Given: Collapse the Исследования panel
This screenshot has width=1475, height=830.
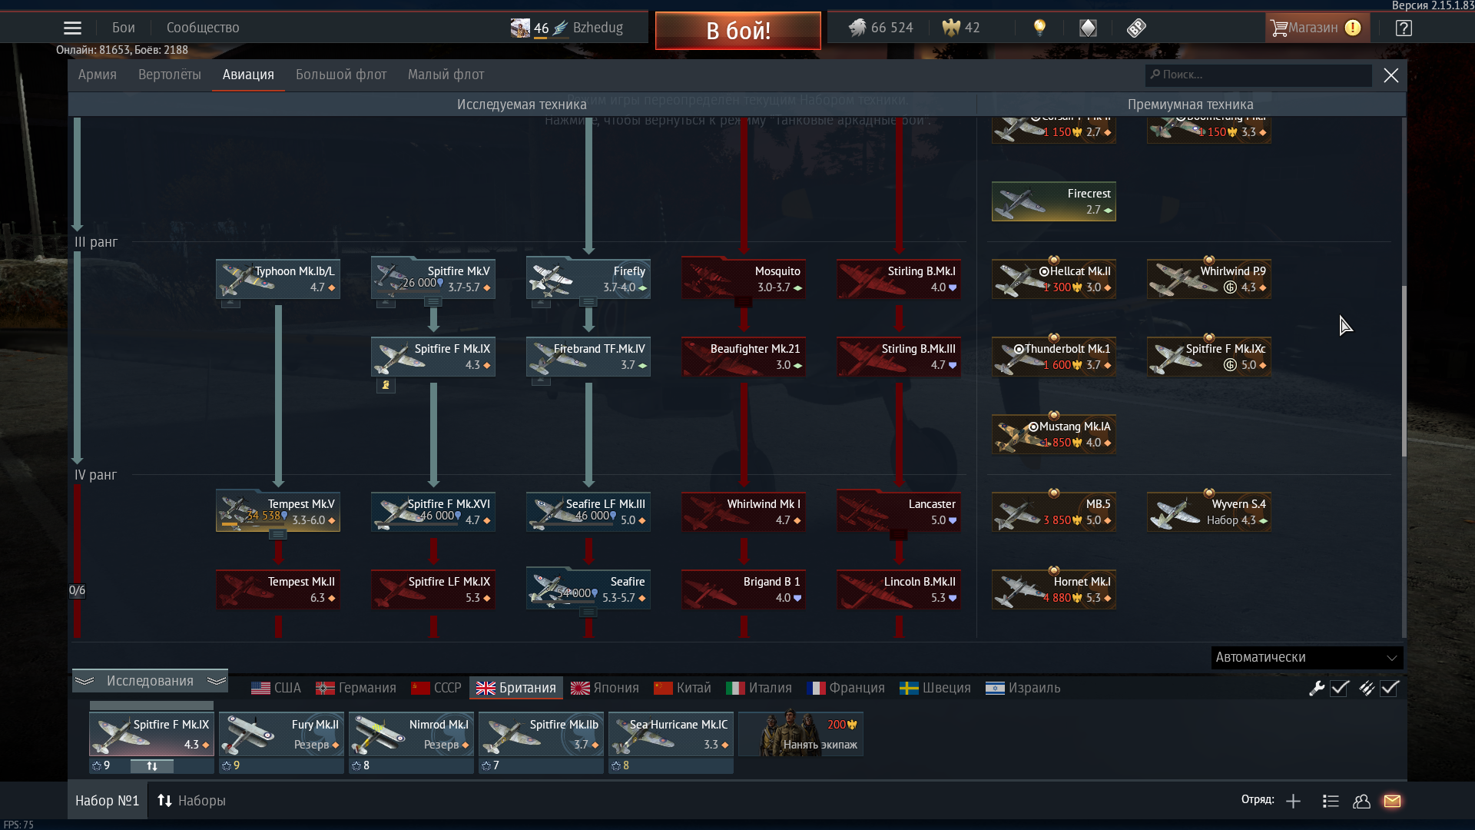Looking at the screenshot, I should tap(151, 681).
